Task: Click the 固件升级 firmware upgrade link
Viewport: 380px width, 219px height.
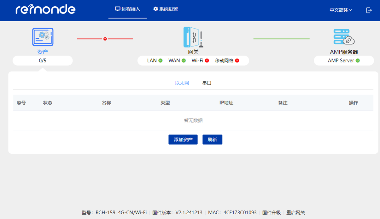Action: pyautogui.click(x=271, y=212)
